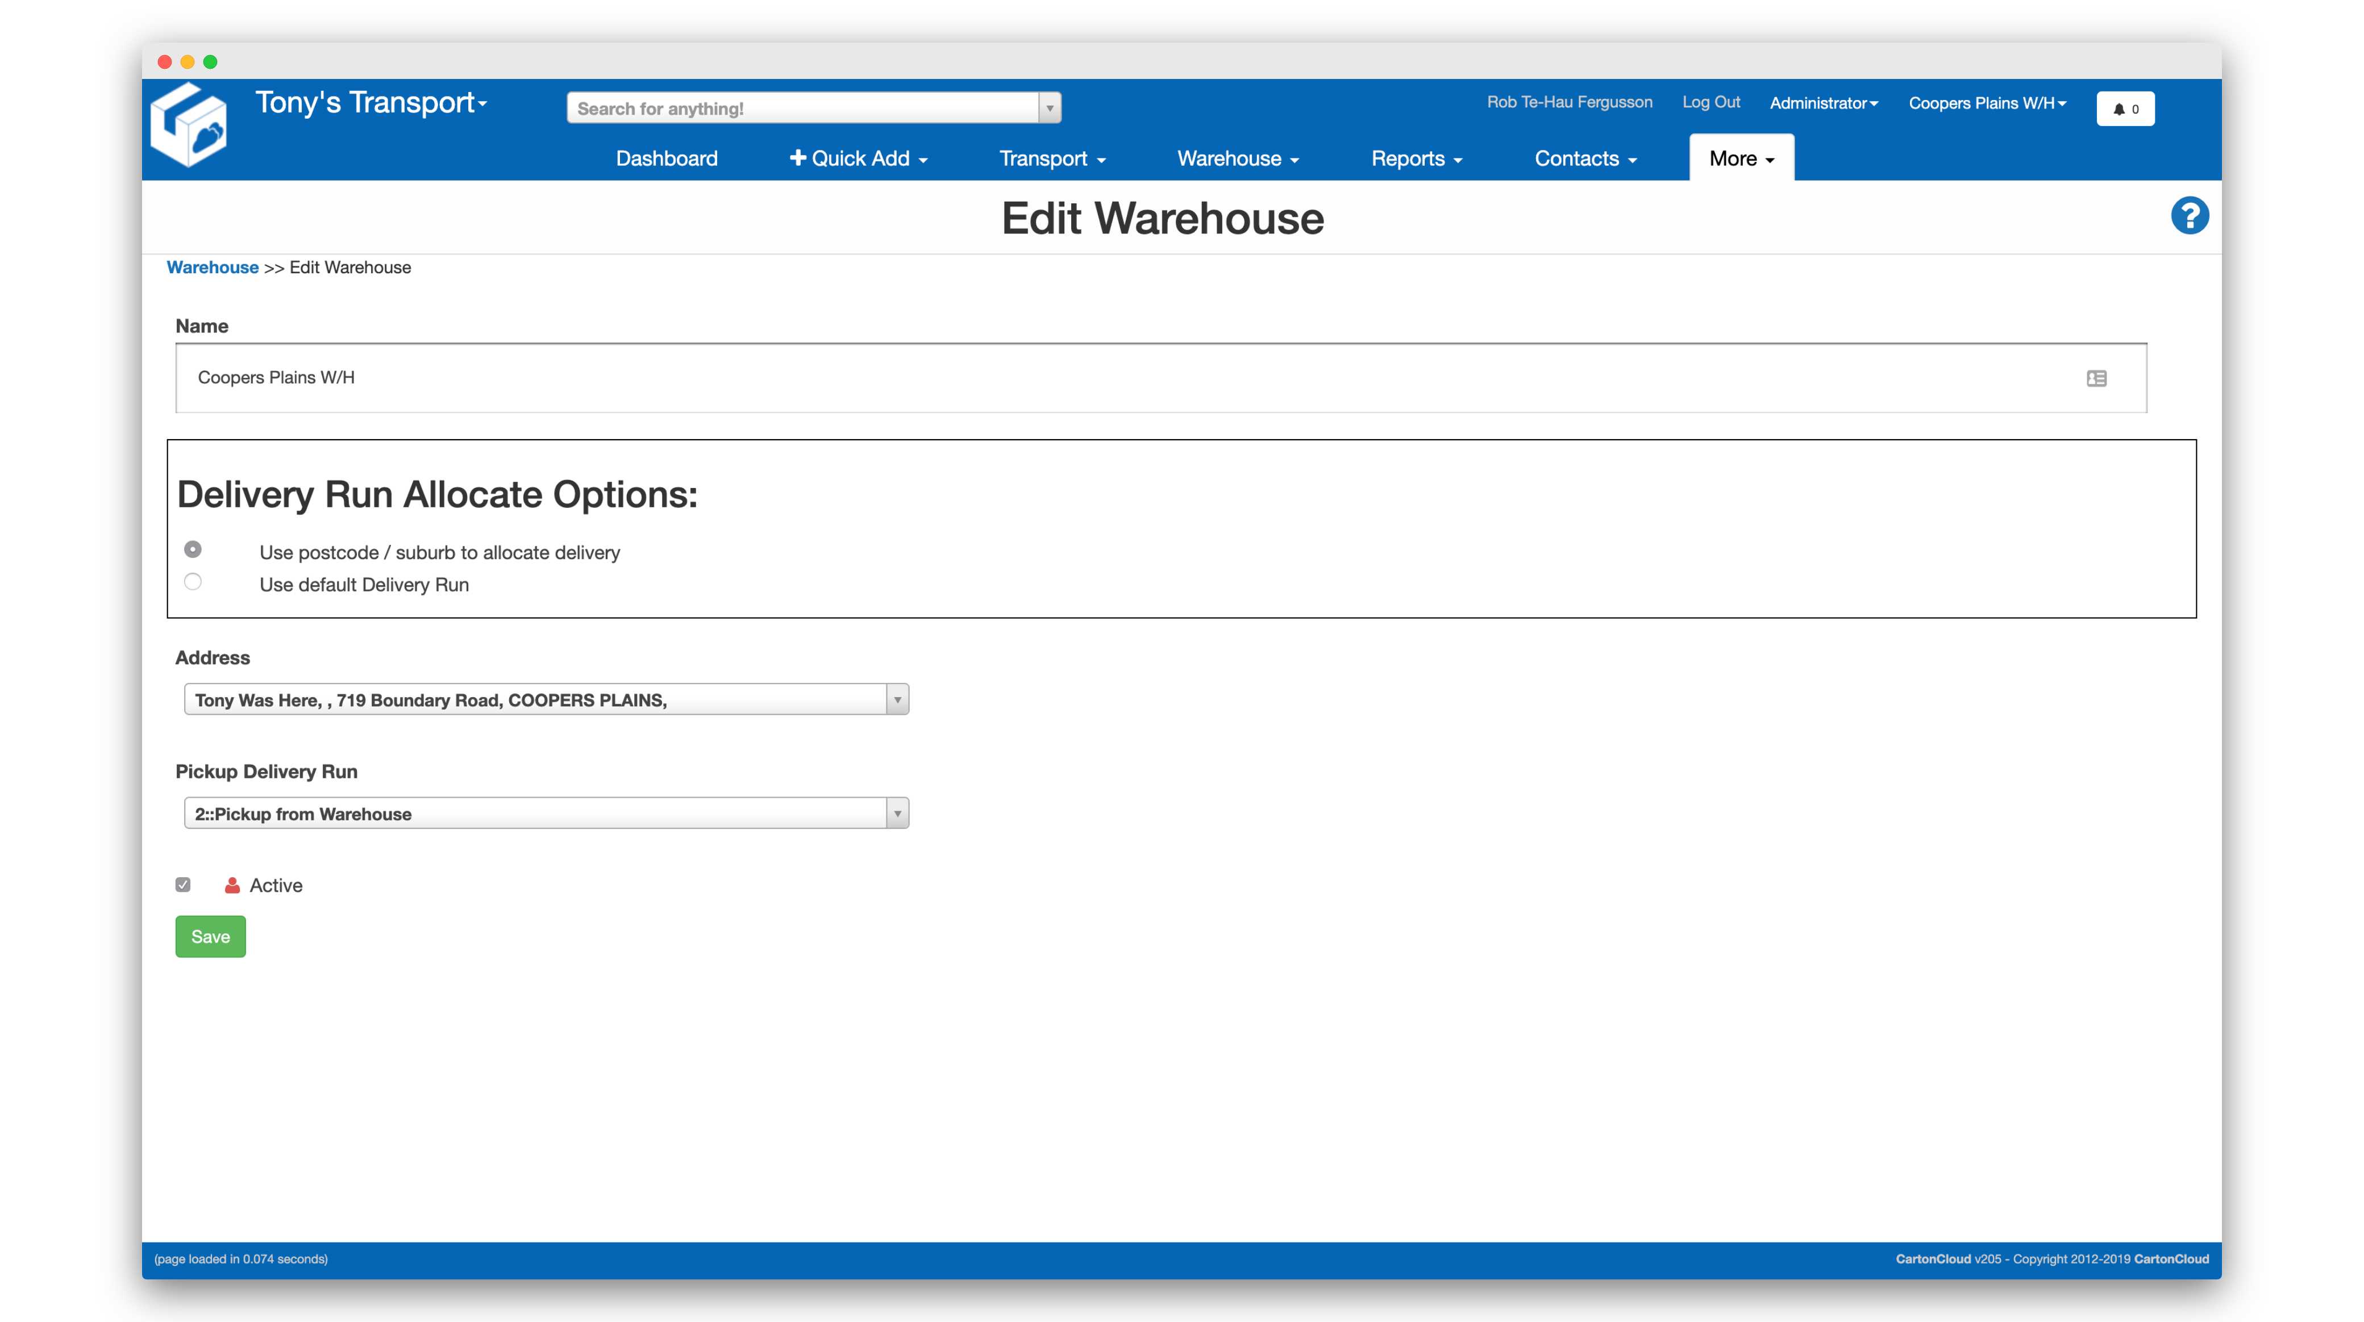
Task: Open Quick Add plus menu
Action: [858, 159]
